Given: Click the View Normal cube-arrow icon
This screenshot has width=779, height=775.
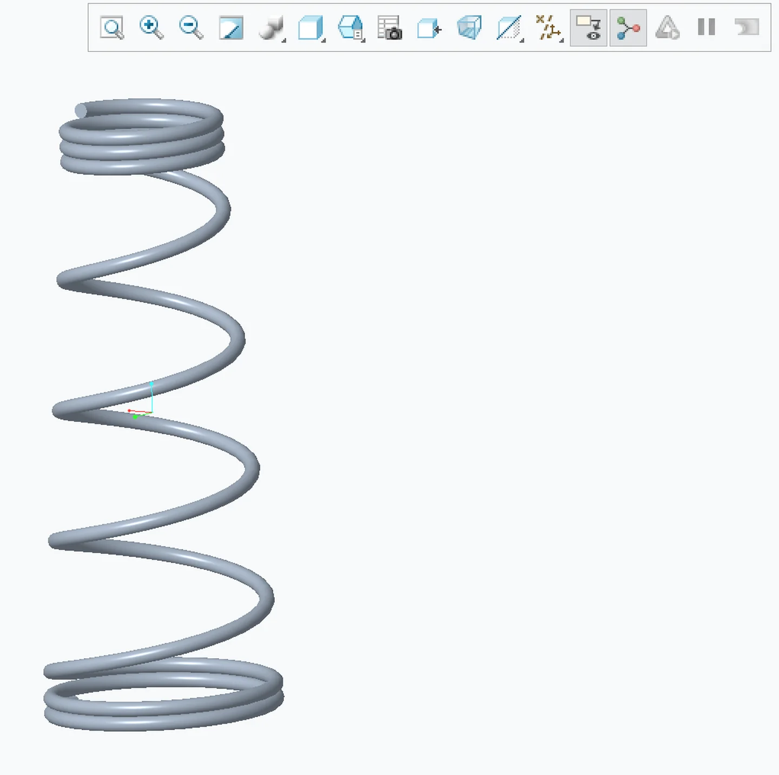Looking at the screenshot, I should pos(430,28).
